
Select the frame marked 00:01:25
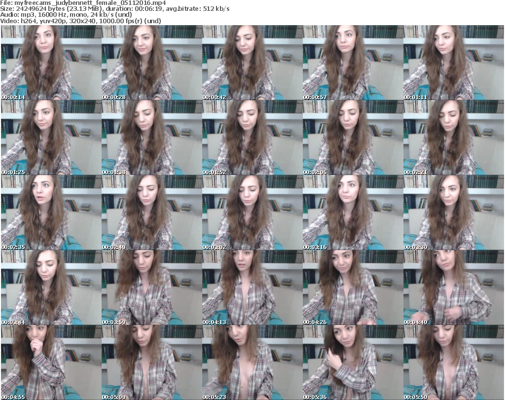[x=51, y=138]
